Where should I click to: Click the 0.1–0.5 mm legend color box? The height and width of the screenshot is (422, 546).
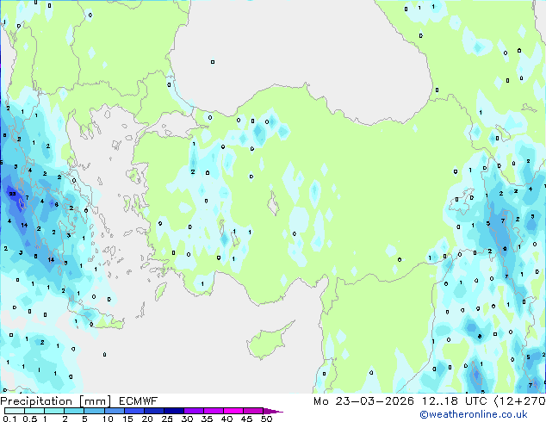15,411
